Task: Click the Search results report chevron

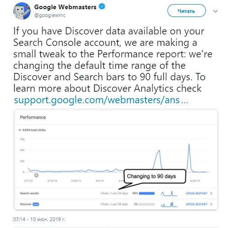Action: [211, 194]
